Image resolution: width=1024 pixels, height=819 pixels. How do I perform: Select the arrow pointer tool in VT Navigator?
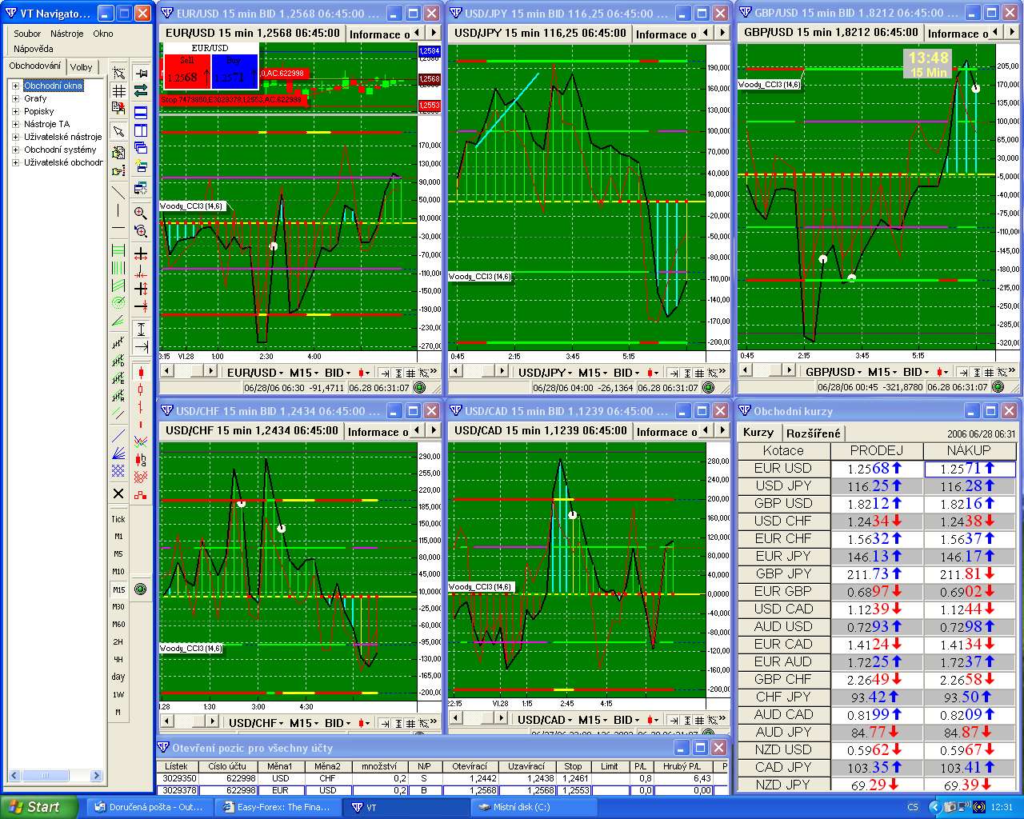(118, 132)
